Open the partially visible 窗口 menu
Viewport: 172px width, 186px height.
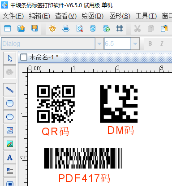coord(167,16)
